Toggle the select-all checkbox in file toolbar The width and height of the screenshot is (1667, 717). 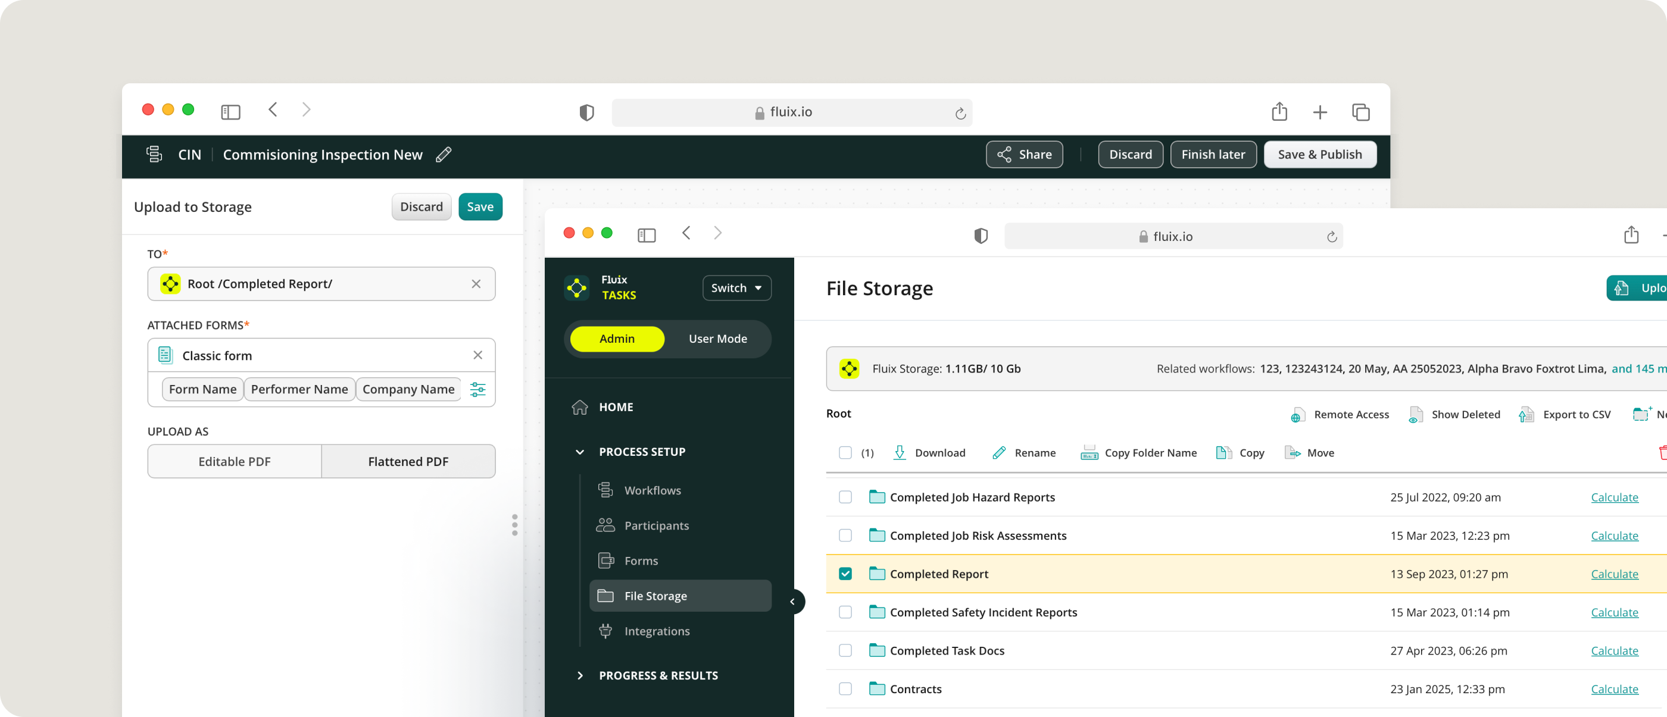(x=845, y=453)
